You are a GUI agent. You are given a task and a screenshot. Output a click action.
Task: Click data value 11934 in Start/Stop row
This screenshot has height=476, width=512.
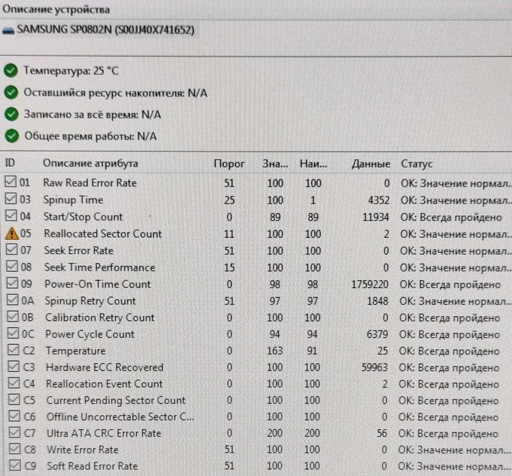(x=376, y=217)
